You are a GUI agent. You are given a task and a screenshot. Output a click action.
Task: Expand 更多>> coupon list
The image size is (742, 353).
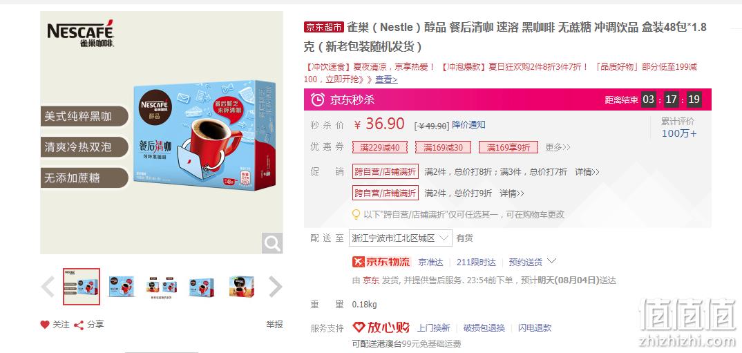[x=558, y=148]
